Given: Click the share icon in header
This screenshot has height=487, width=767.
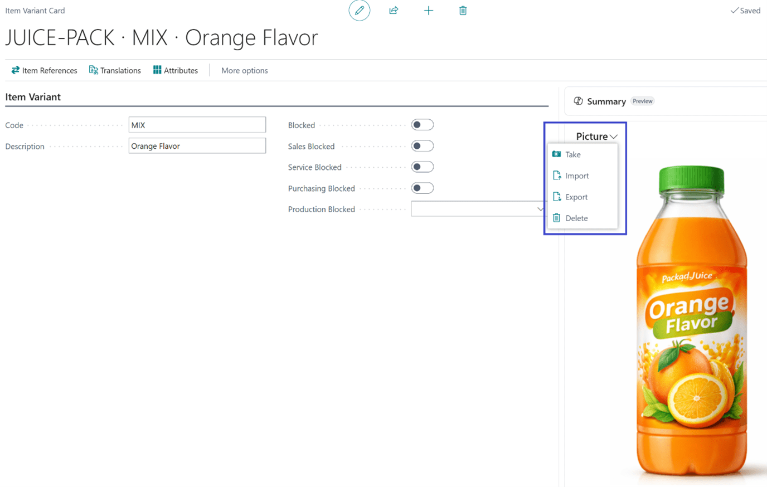Looking at the screenshot, I should [x=394, y=11].
